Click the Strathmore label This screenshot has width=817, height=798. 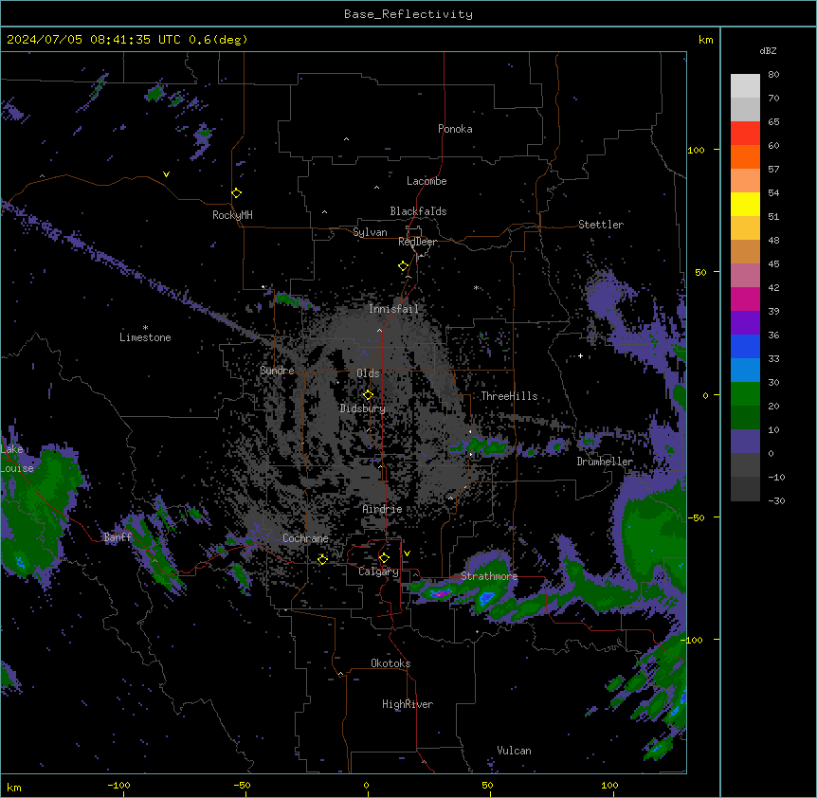click(489, 576)
